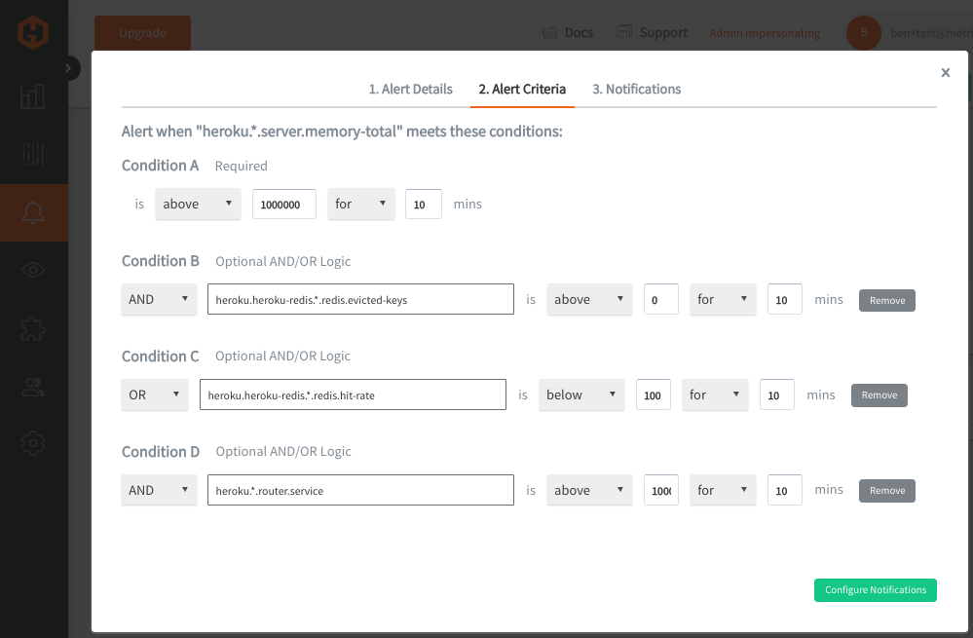This screenshot has height=638, width=973.
Task: Open Condition D 'for' duration dropdown
Action: coord(723,490)
